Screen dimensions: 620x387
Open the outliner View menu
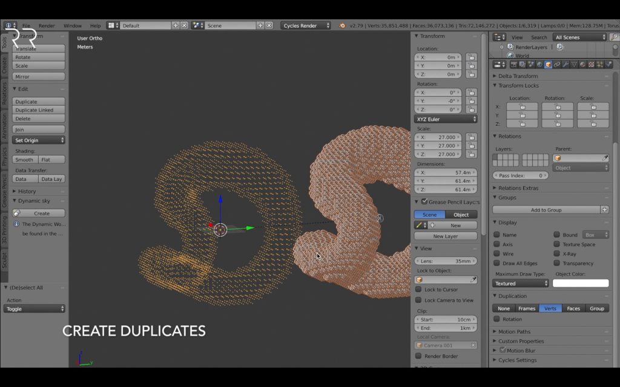tap(517, 37)
